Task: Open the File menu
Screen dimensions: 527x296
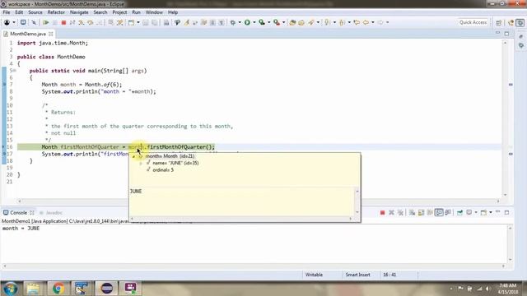Action: tap(7, 12)
